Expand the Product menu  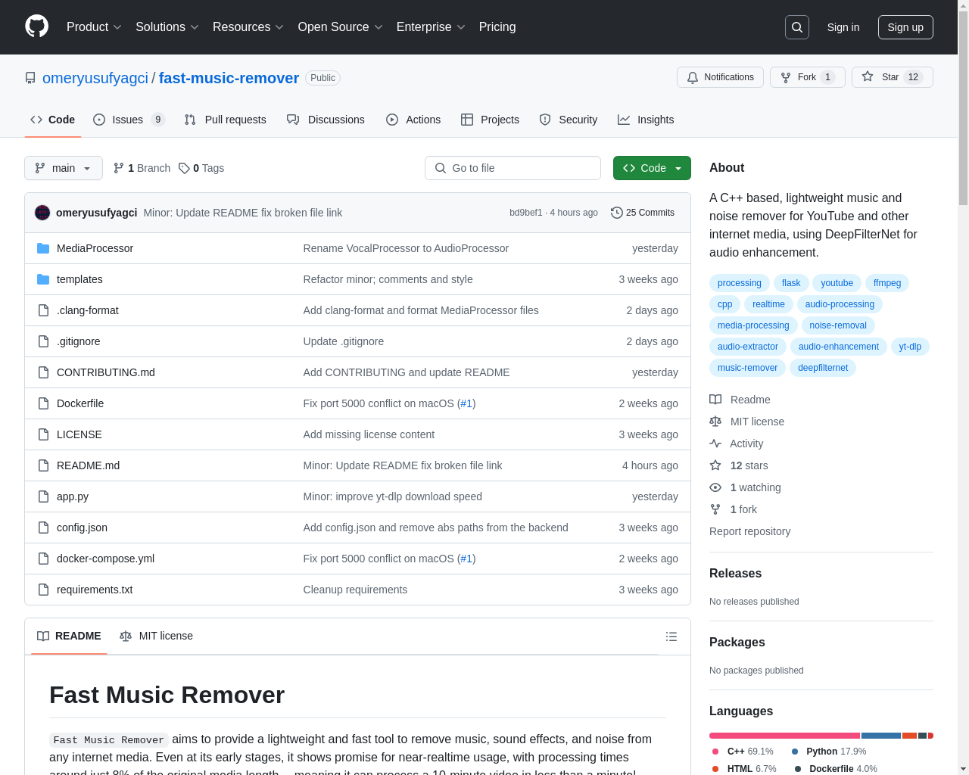point(94,27)
